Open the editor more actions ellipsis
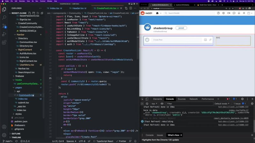Image resolution: width=255 pixels, height=143 pixels. [135, 8]
